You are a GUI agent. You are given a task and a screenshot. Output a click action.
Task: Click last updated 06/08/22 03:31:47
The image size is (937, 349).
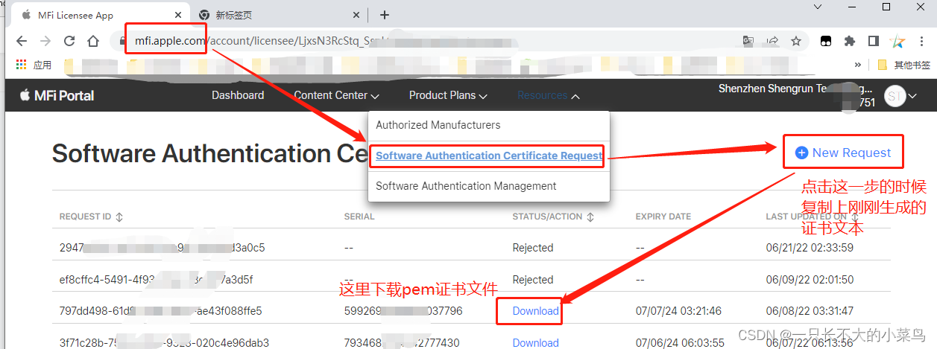pos(810,311)
